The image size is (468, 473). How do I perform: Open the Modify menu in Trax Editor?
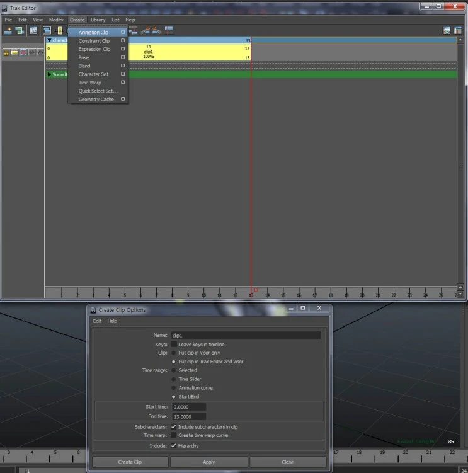[x=56, y=20]
